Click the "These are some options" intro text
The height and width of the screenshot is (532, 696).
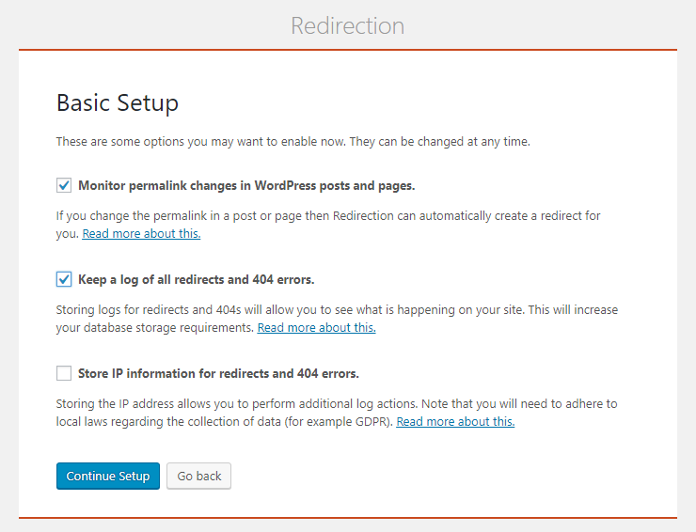tap(293, 142)
